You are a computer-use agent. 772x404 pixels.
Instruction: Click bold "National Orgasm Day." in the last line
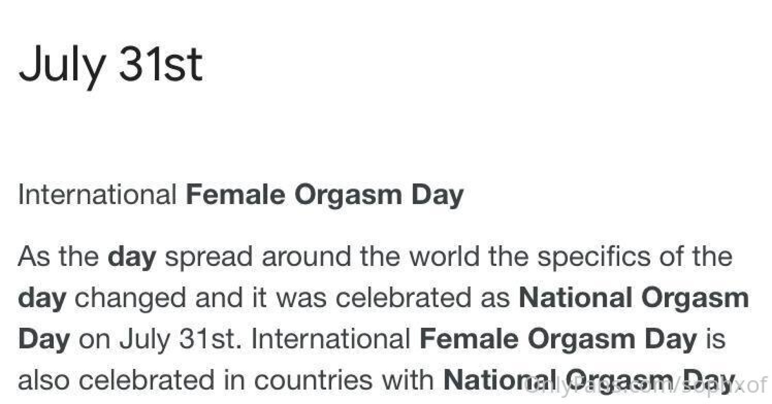(591, 381)
